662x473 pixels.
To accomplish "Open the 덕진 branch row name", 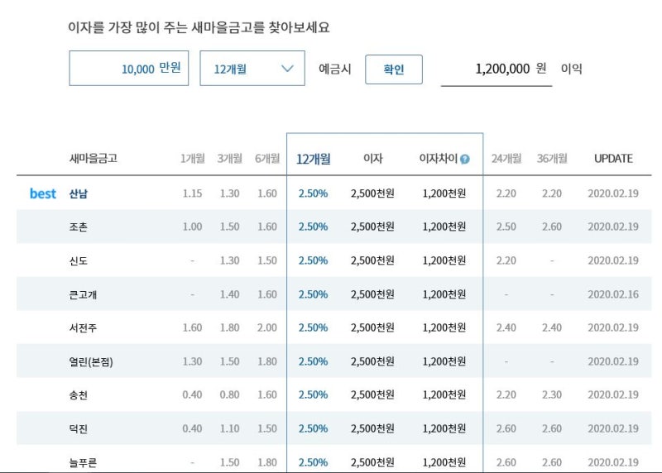I will (x=79, y=428).
